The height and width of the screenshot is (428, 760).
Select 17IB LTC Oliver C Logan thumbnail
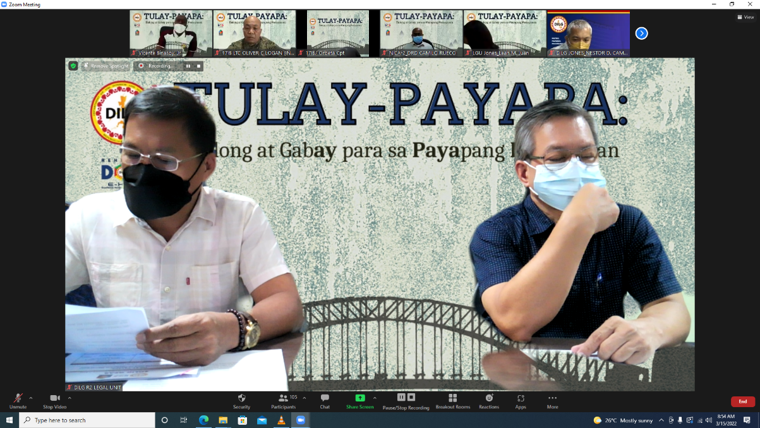255,34
